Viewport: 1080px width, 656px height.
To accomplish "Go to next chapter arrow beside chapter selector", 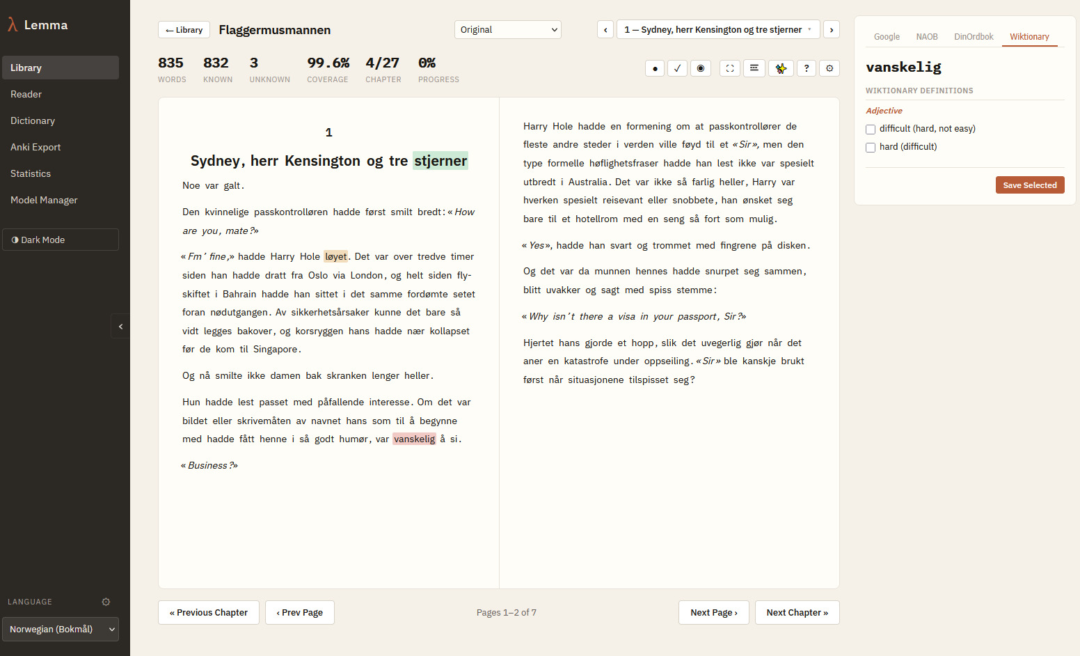I will tap(832, 30).
